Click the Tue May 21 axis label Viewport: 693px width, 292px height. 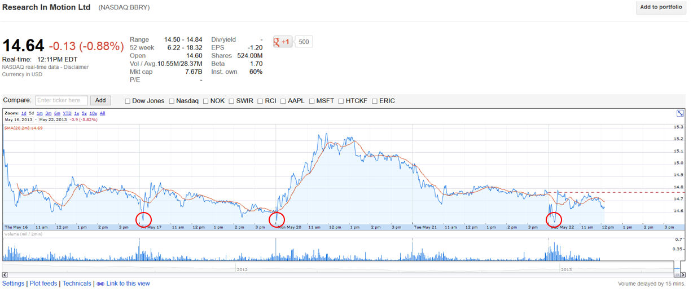[x=425, y=227]
